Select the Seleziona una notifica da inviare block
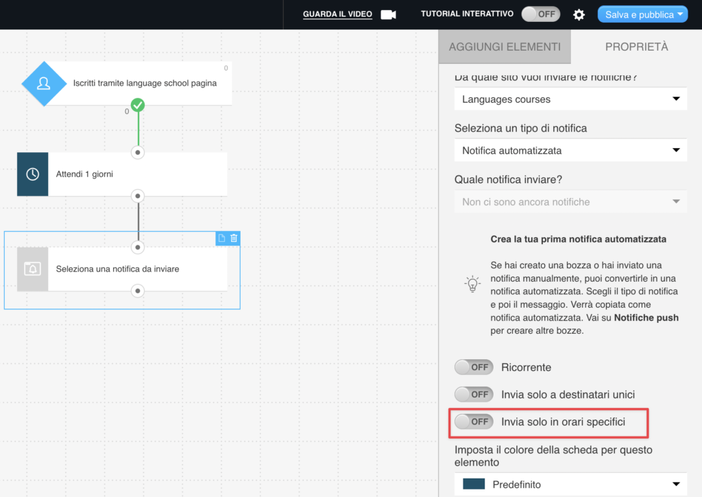Screen dimensions: 702x497 pos(122,269)
